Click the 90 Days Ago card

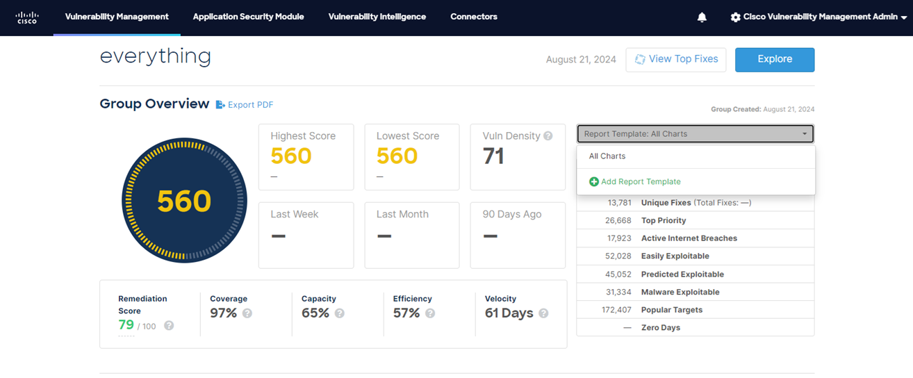tap(518, 236)
